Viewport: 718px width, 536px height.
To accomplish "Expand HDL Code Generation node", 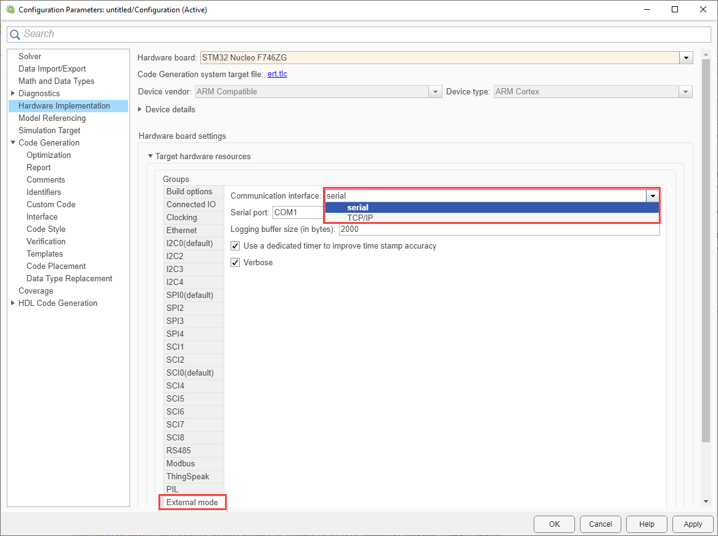I will tap(13, 303).
